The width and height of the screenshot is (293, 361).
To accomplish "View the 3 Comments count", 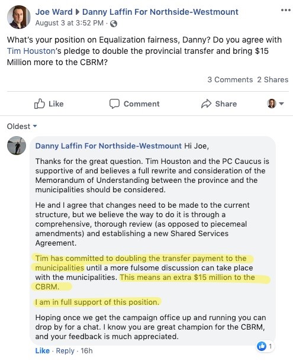I will pos(230,80).
